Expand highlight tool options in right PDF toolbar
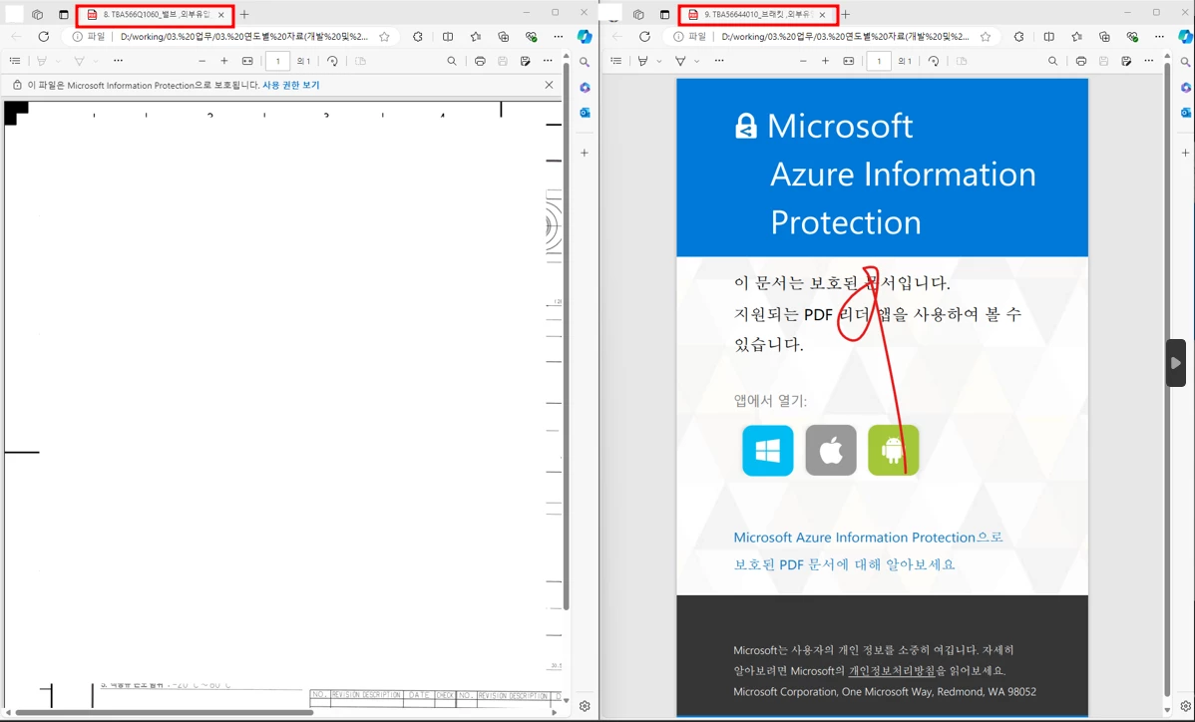Viewport: 1195px width, 722px height. pos(659,61)
